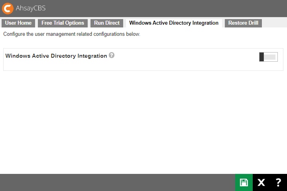
Task: Click the 'Configure the user management' description text
Action: click(x=72, y=34)
